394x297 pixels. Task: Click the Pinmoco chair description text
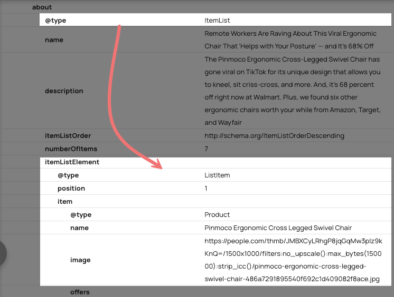pos(292,91)
